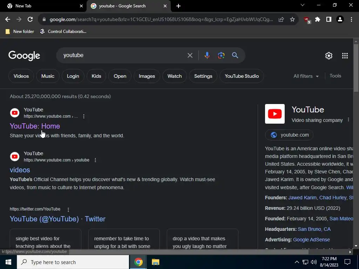Screen dimensions: 359x269
Task: Open the Jawed Karim founder link
Action: point(302,198)
